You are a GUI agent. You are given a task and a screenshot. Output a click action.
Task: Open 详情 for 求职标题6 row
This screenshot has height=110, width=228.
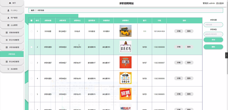tap(179, 78)
